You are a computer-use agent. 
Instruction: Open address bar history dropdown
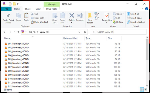79,32
